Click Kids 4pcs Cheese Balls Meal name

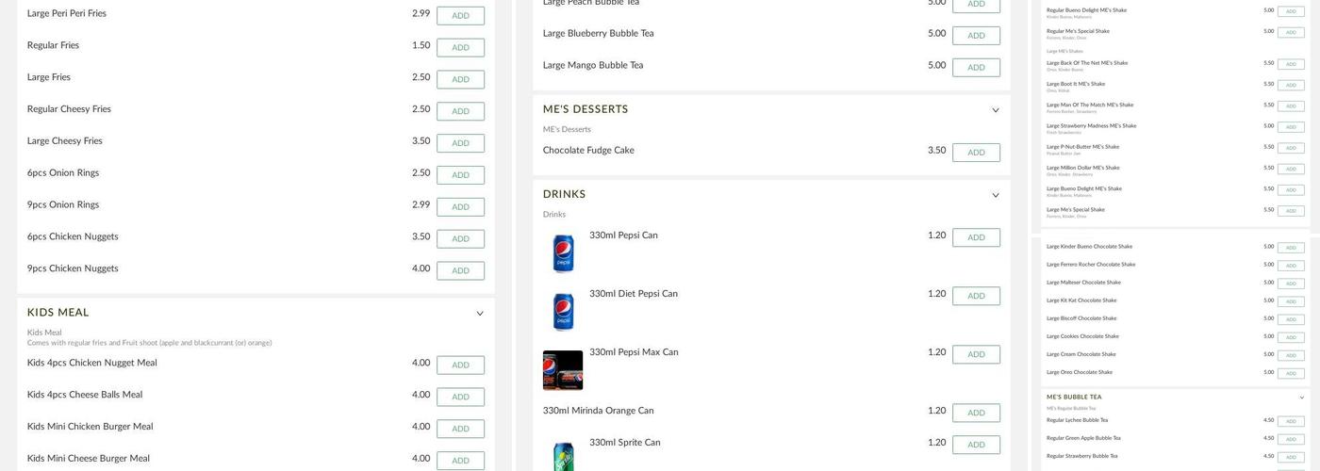(x=85, y=395)
